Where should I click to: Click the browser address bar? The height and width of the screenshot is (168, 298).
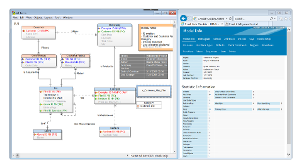pyautogui.click(x=211, y=19)
